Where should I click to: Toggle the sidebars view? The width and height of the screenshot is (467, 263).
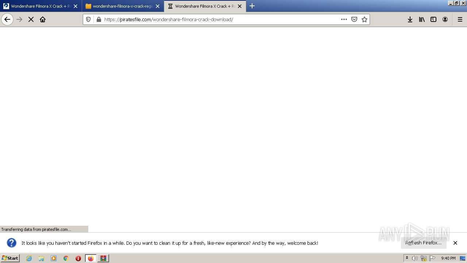click(433, 19)
